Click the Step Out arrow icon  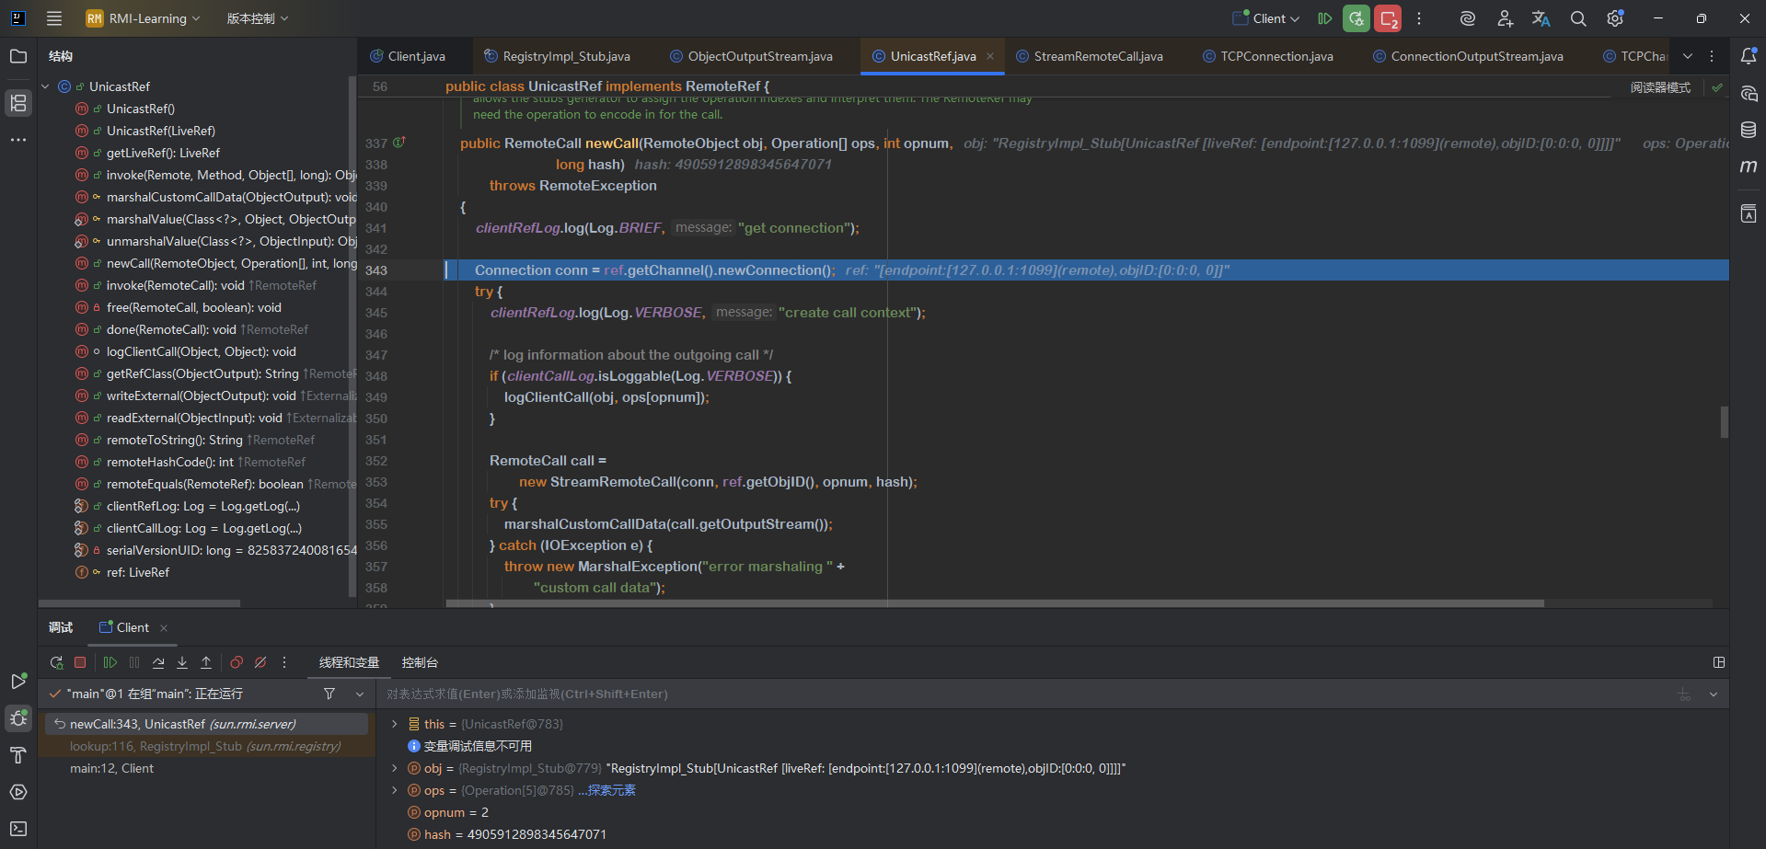(x=206, y=662)
